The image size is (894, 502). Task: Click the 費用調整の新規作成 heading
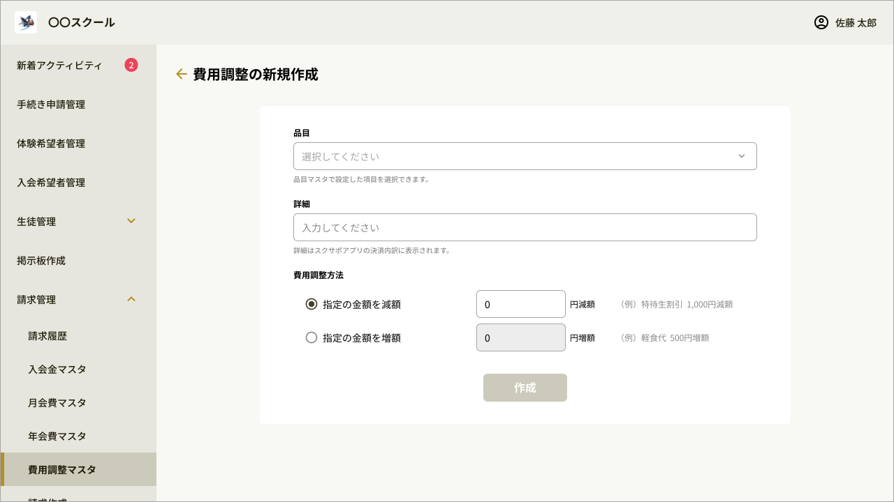(x=256, y=74)
